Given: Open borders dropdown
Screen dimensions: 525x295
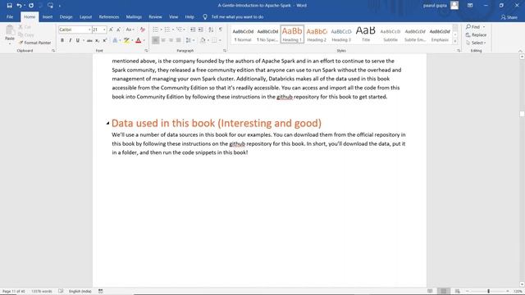Looking at the screenshot, I should pyautogui.click(x=220, y=40).
